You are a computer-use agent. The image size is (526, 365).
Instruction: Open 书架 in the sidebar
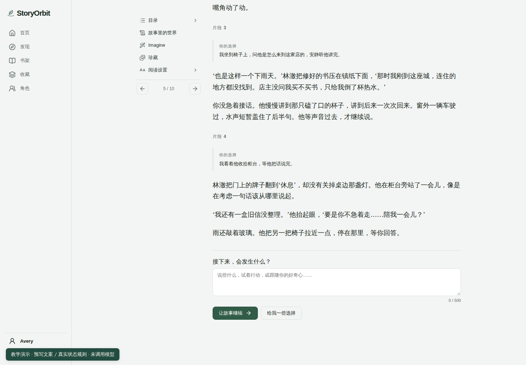click(35, 61)
